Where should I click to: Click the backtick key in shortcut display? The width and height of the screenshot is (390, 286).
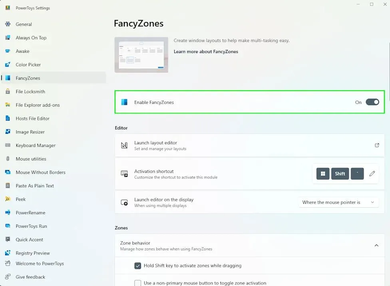[357, 174]
